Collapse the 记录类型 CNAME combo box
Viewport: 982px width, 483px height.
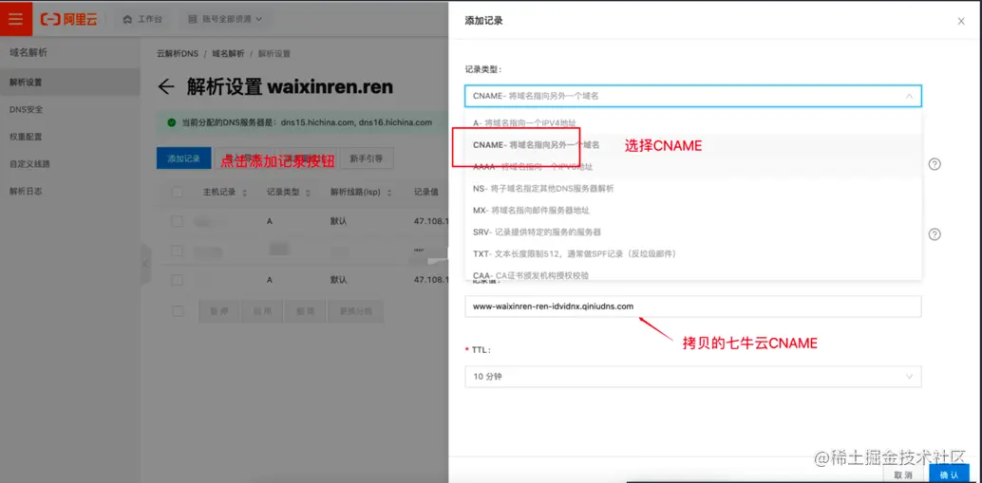pos(692,97)
